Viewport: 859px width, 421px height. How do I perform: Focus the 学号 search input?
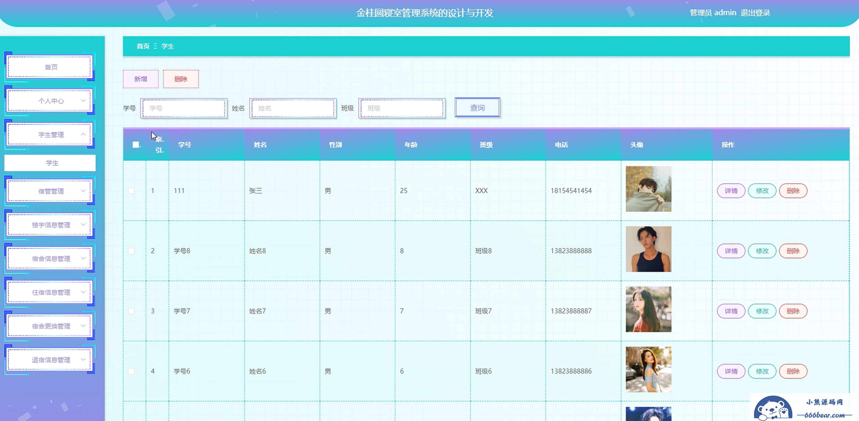pyautogui.click(x=184, y=108)
